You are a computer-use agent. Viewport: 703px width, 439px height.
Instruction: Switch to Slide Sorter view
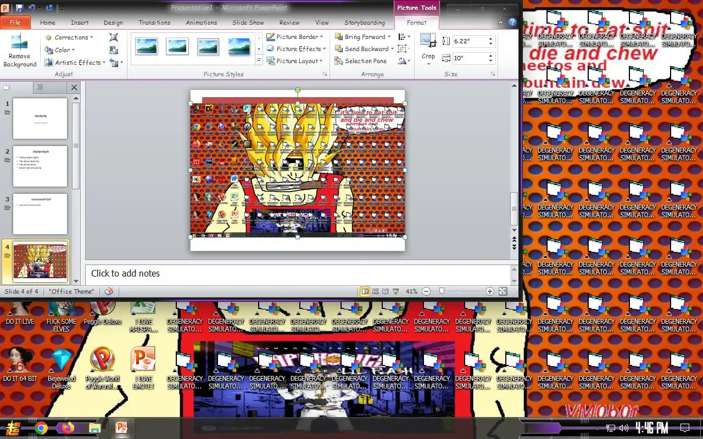click(376, 291)
